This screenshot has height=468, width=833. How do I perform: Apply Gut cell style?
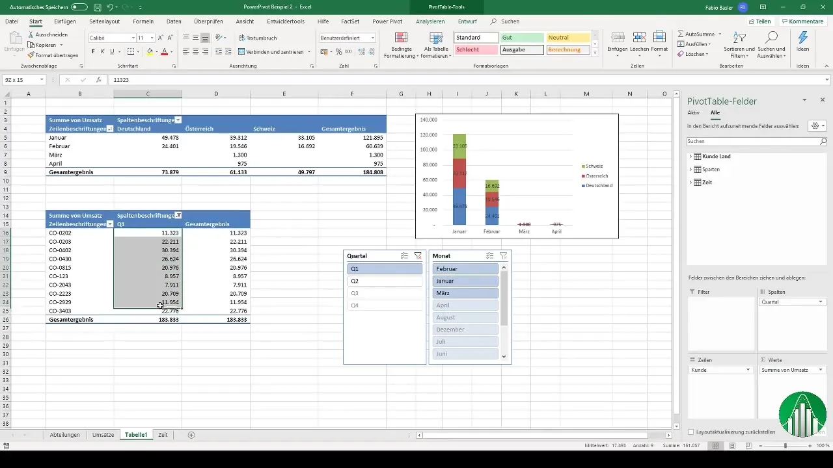[x=522, y=38]
